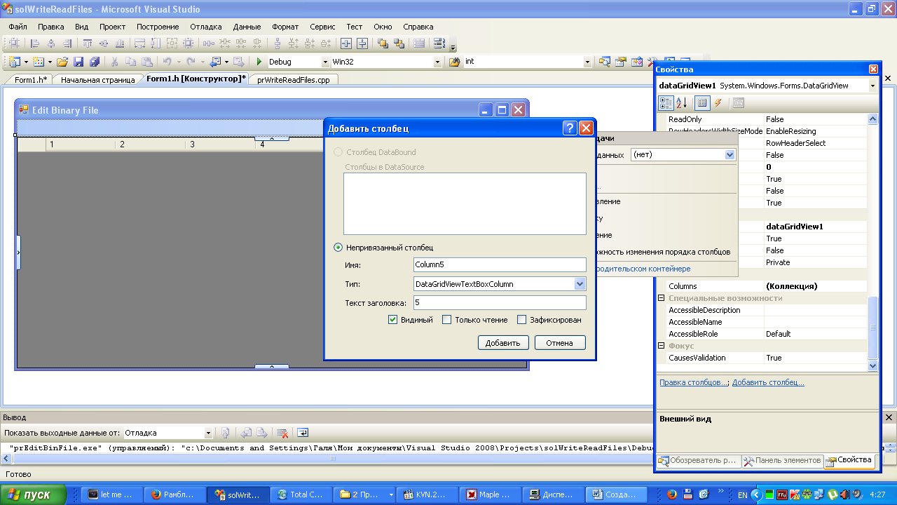This screenshot has width=897, height=505.
Task: Collapse the Специальные возможности category
Action: [662, 298]
